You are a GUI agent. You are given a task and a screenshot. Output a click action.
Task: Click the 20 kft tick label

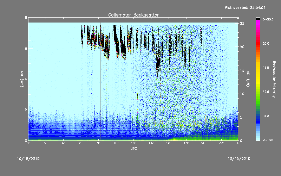[242, 47]
